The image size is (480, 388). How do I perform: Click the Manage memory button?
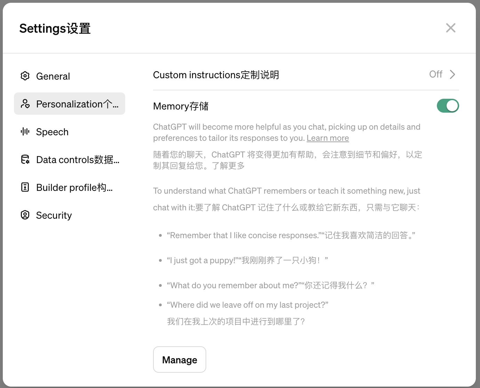coord(179,359)
